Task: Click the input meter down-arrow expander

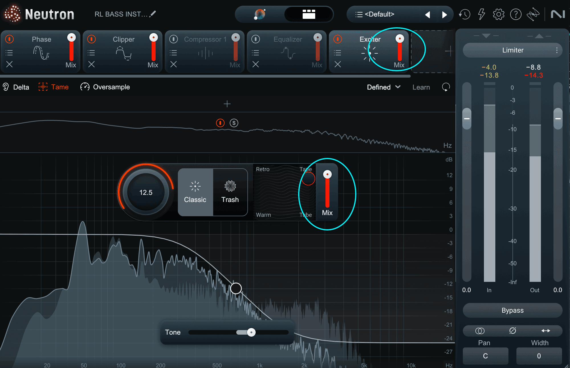Action: pyautogui.click(x=486, y=36)
